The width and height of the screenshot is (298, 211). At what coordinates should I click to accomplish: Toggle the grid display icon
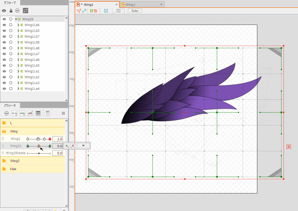(x=118, y=11)
